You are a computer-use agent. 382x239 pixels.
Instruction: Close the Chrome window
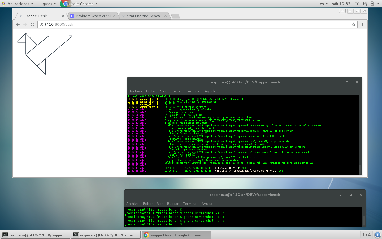[364, 11]
